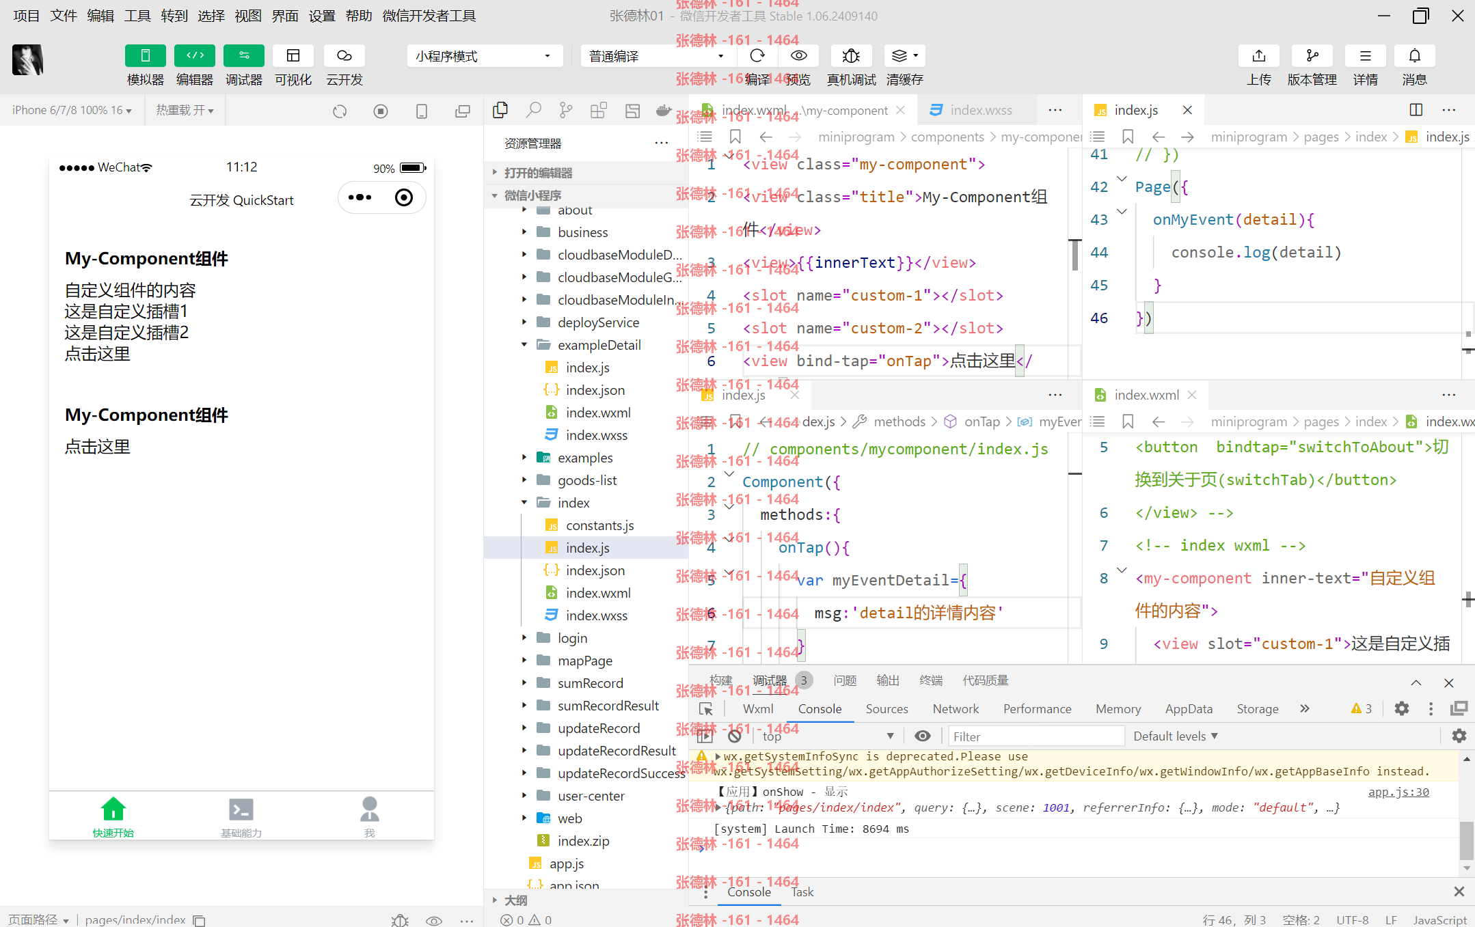Click the split editor layout icon
The image size is (1475, 927).
pyautogui.click(x=1416, y=110)
